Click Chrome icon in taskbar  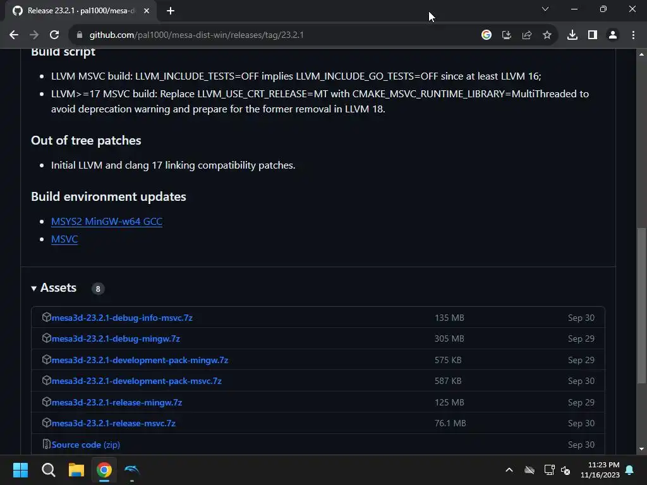pos(104,470)
